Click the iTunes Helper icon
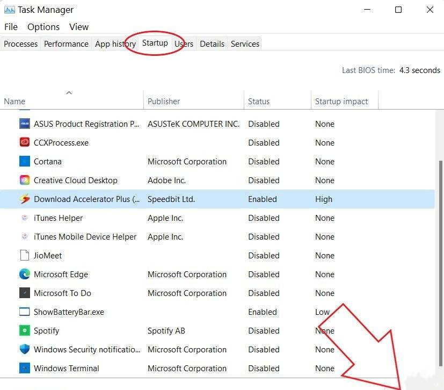 point(25,218)
